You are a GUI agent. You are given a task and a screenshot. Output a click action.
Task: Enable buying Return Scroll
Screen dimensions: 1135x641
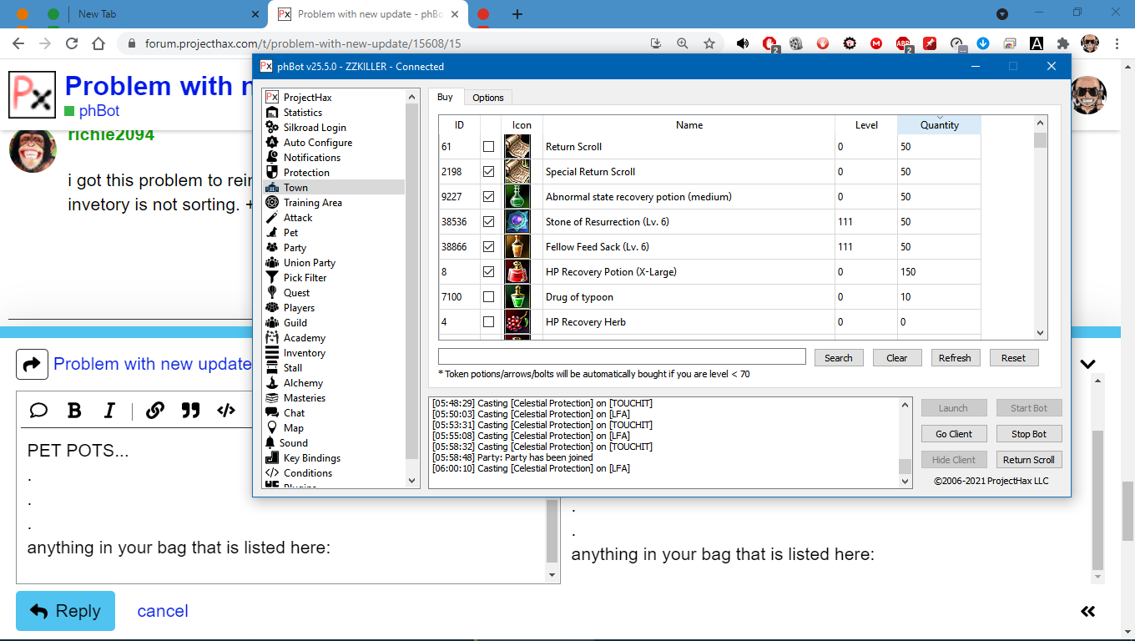point(489,146)
